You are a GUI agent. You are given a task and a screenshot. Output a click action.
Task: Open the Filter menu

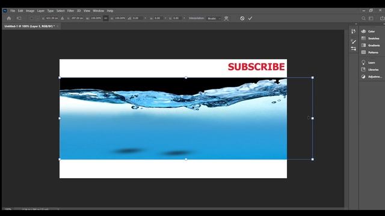pyautogui.click(x=70, y=11)
